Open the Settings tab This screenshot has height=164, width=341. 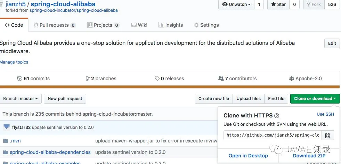[206, 25]
